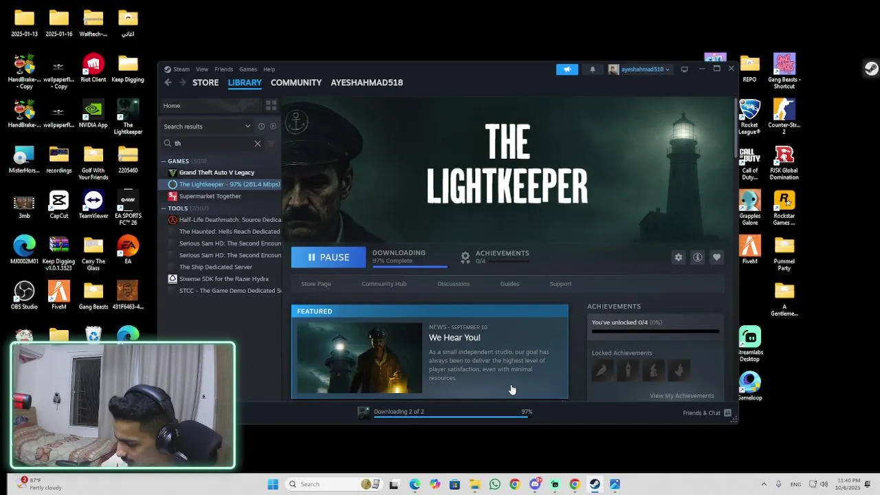Screen dimensions: 880x495
Task: Open WhatsApp from the taskbar
Action: [x=495, y=484]
